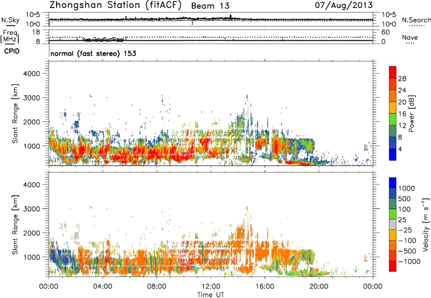Click the 'Zhongshan Station (fitACF)' title

pyautogui.click(x=115, y=5)
